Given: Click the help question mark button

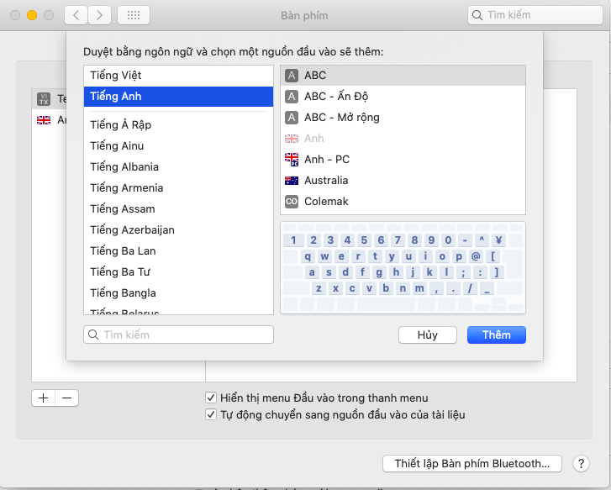Looking at the screenshot, I should click(x=581, y=463).
